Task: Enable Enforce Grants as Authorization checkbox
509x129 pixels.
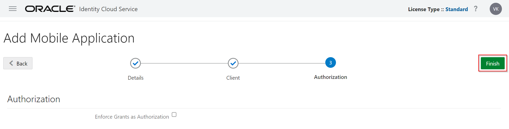Action: [174, 115]
